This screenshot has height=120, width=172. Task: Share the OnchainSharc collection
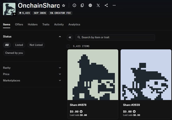[x=106, y=5]
